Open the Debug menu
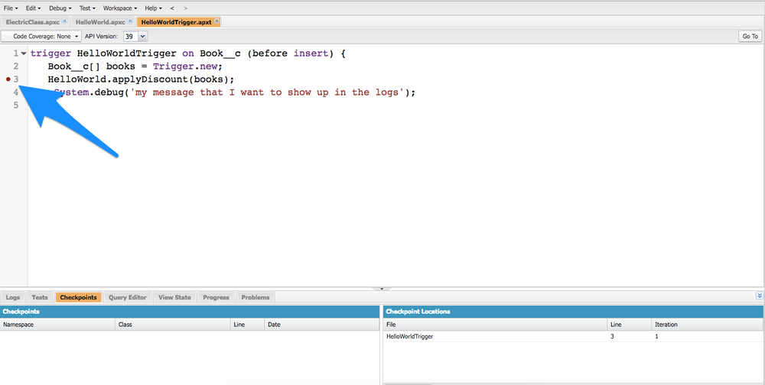 60,8
